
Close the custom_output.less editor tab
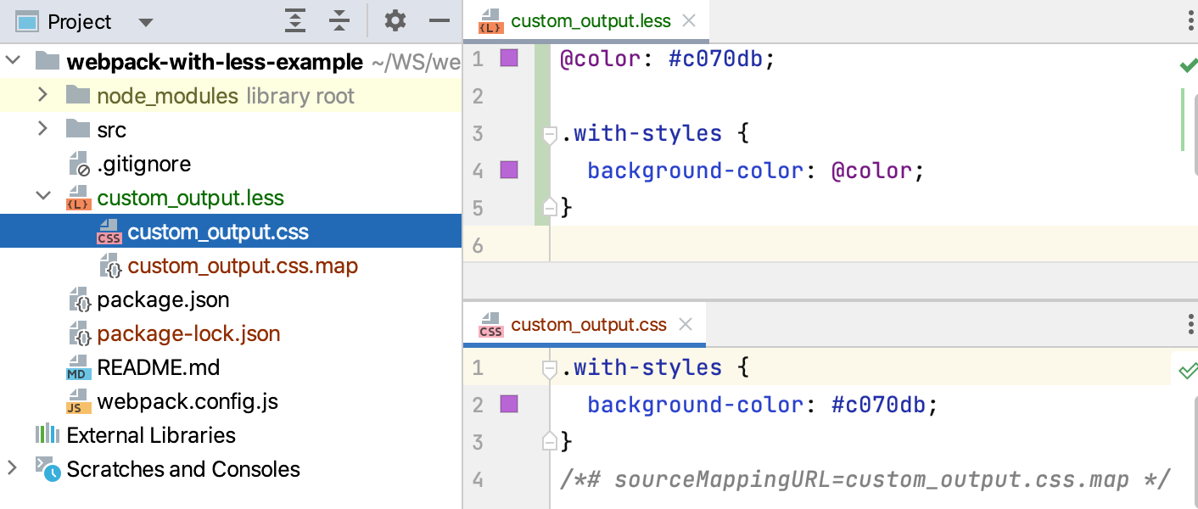point(690,20)
